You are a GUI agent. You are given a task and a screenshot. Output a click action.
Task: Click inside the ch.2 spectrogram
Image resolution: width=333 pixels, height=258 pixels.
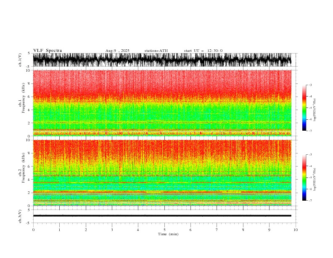[x=162, y=173]
